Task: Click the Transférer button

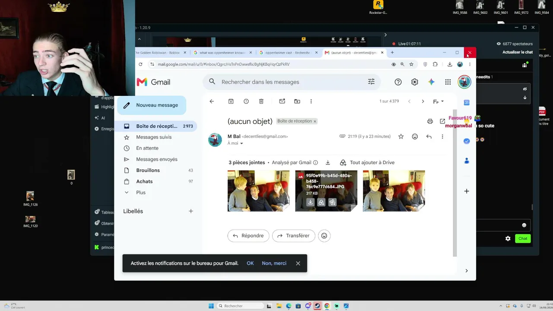Action: pos(294,236)
